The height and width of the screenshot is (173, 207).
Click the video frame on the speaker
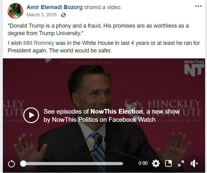point(91,85)
